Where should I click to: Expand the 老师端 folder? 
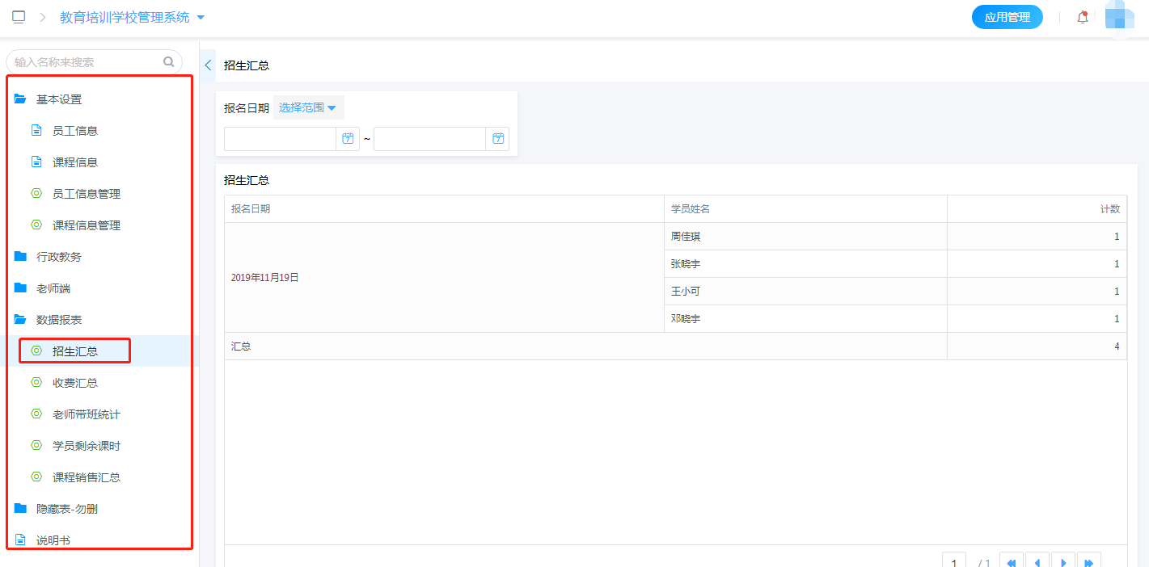pyautogui.click(x=53, y=288)
